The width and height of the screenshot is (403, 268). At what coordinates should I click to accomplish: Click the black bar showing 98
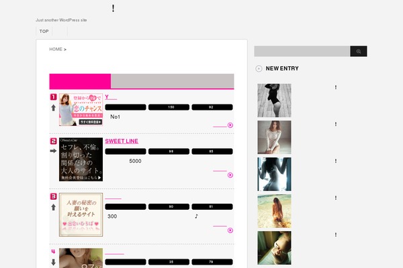coord(169,151)
